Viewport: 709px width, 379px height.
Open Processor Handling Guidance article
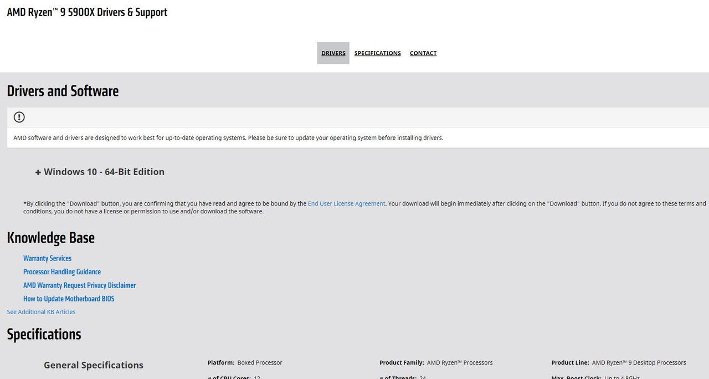point(62,272)
